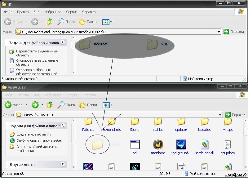Click 'Создать новую папку' task link
This screenshot has height=178, width=248.
click(33, 134)
